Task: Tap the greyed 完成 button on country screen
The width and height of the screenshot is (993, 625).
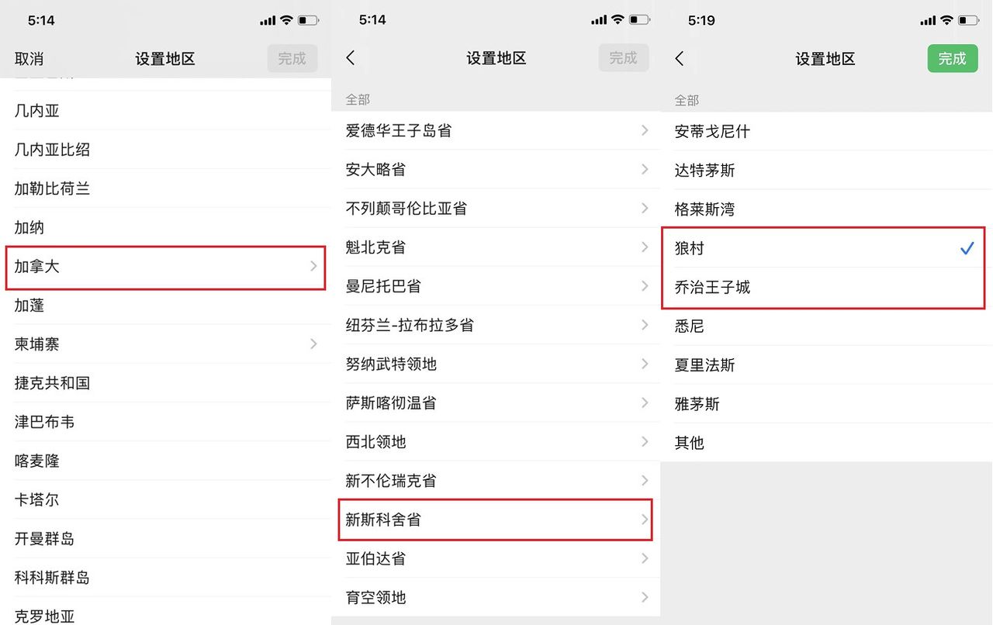Action: [292, 58]
